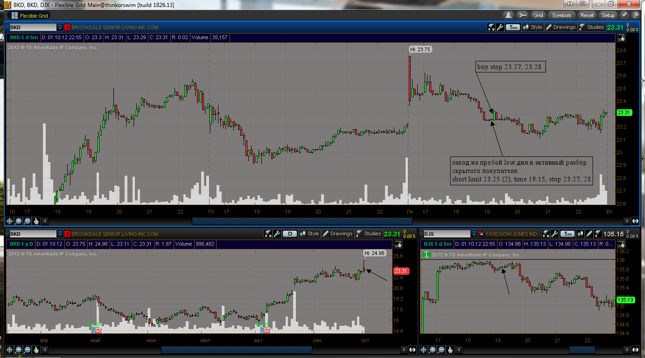Open the Symbols button
This screenshot has width=645, height=358.
tap(562, 15)
